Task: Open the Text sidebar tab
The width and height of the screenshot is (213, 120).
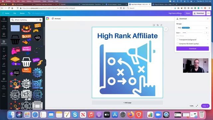Action: 4,50
